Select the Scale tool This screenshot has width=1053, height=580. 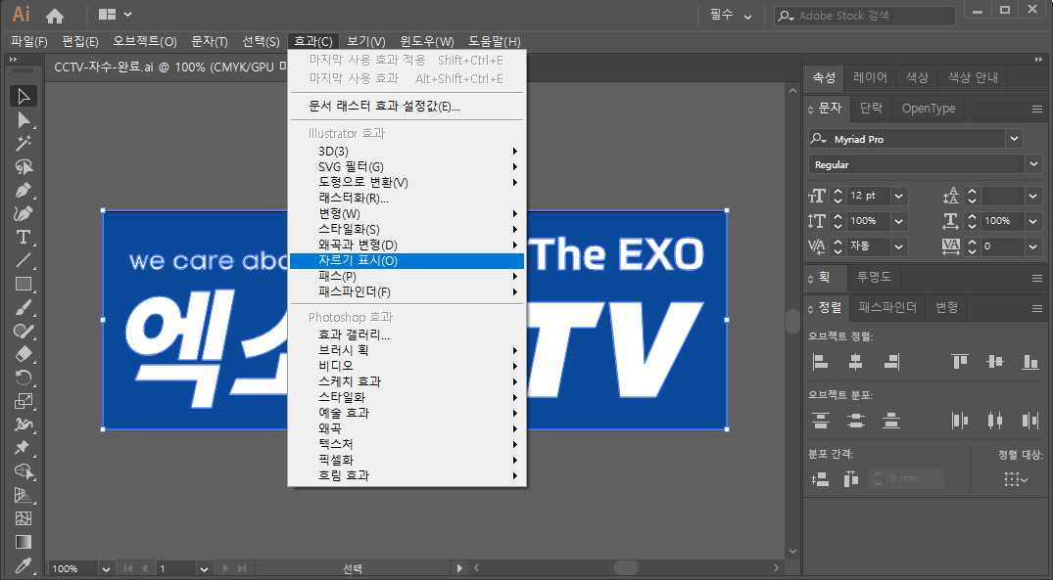[x=24, y=401]
